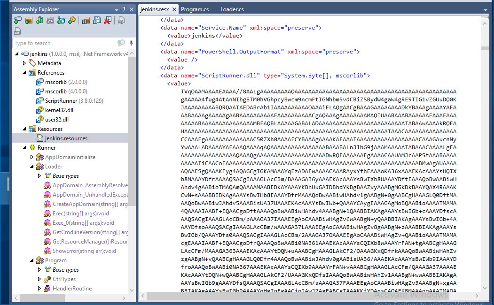
Task: Click the grayed-out Open from NuGet icon
Action: click(50, 21)
